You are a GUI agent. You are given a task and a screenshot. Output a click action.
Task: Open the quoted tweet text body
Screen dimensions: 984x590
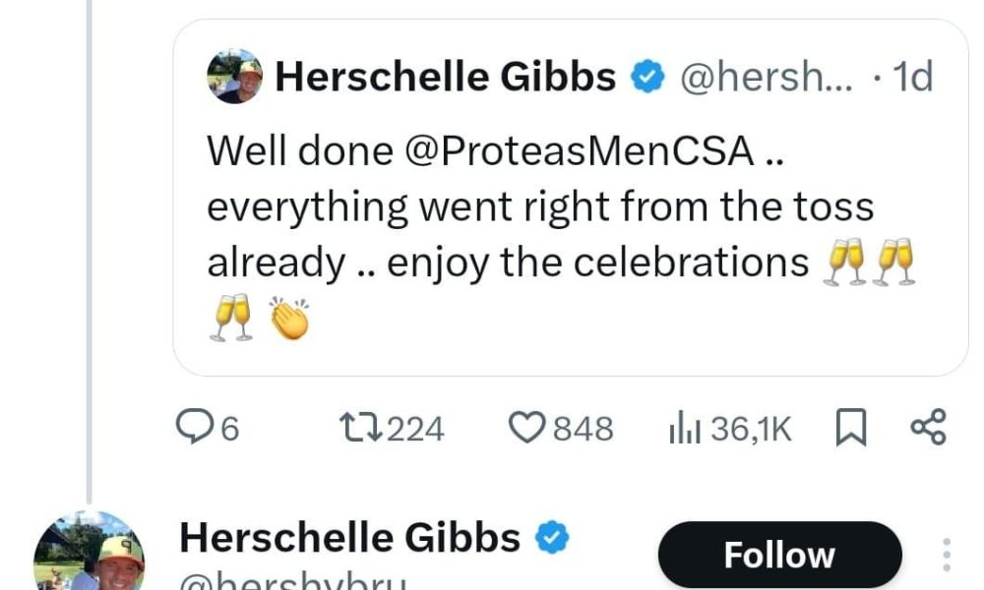click(x=561, y=235)
